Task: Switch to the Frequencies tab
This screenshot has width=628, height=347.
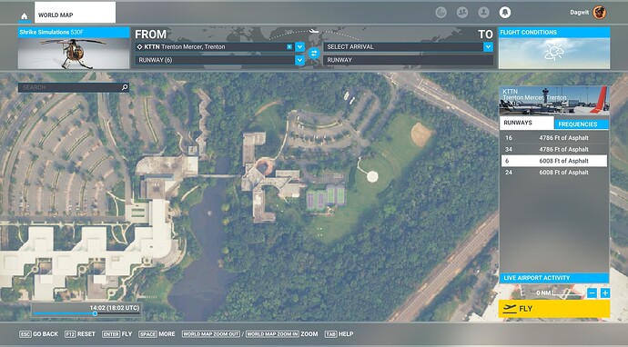Action: pos(582,124)
